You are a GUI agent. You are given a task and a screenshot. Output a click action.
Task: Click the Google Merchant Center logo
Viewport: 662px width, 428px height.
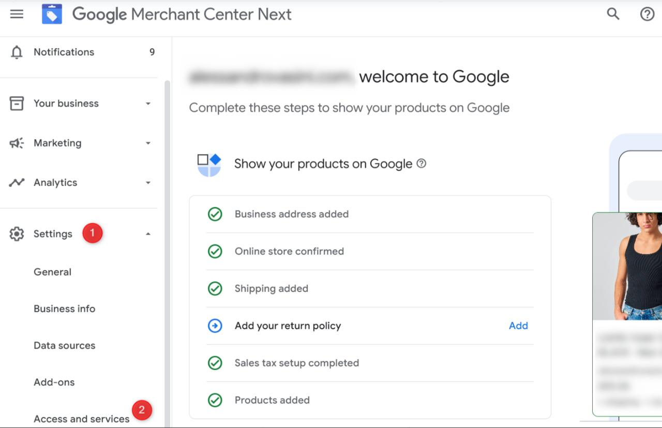52,14
